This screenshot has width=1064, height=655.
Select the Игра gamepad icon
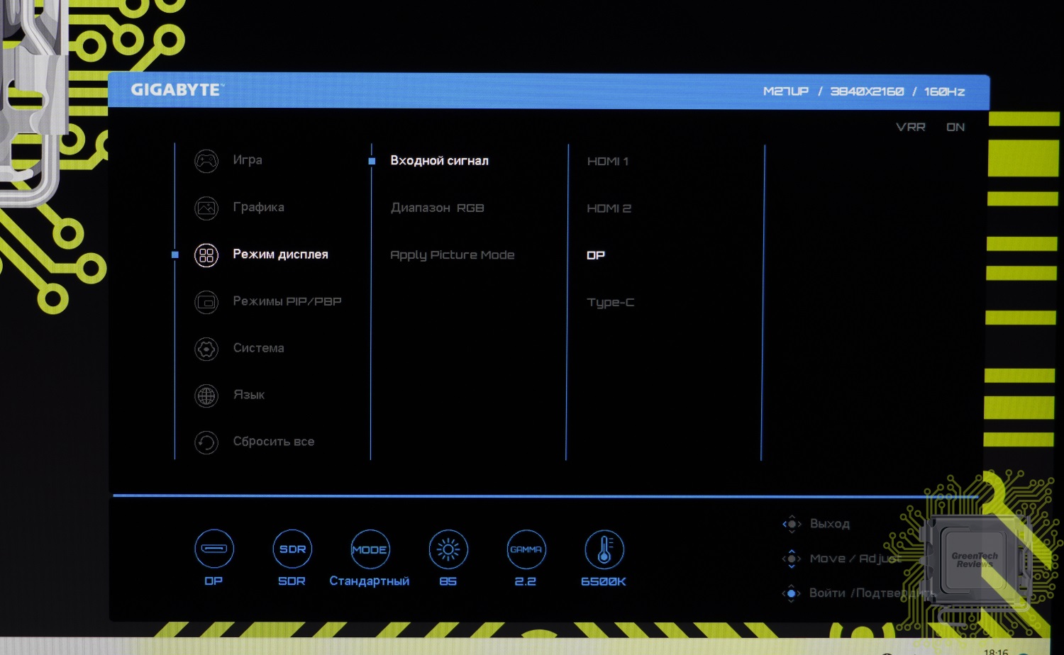206,161
